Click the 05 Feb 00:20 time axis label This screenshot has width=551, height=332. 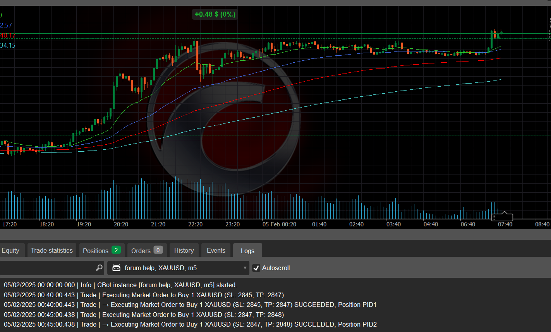coord(279,224)
